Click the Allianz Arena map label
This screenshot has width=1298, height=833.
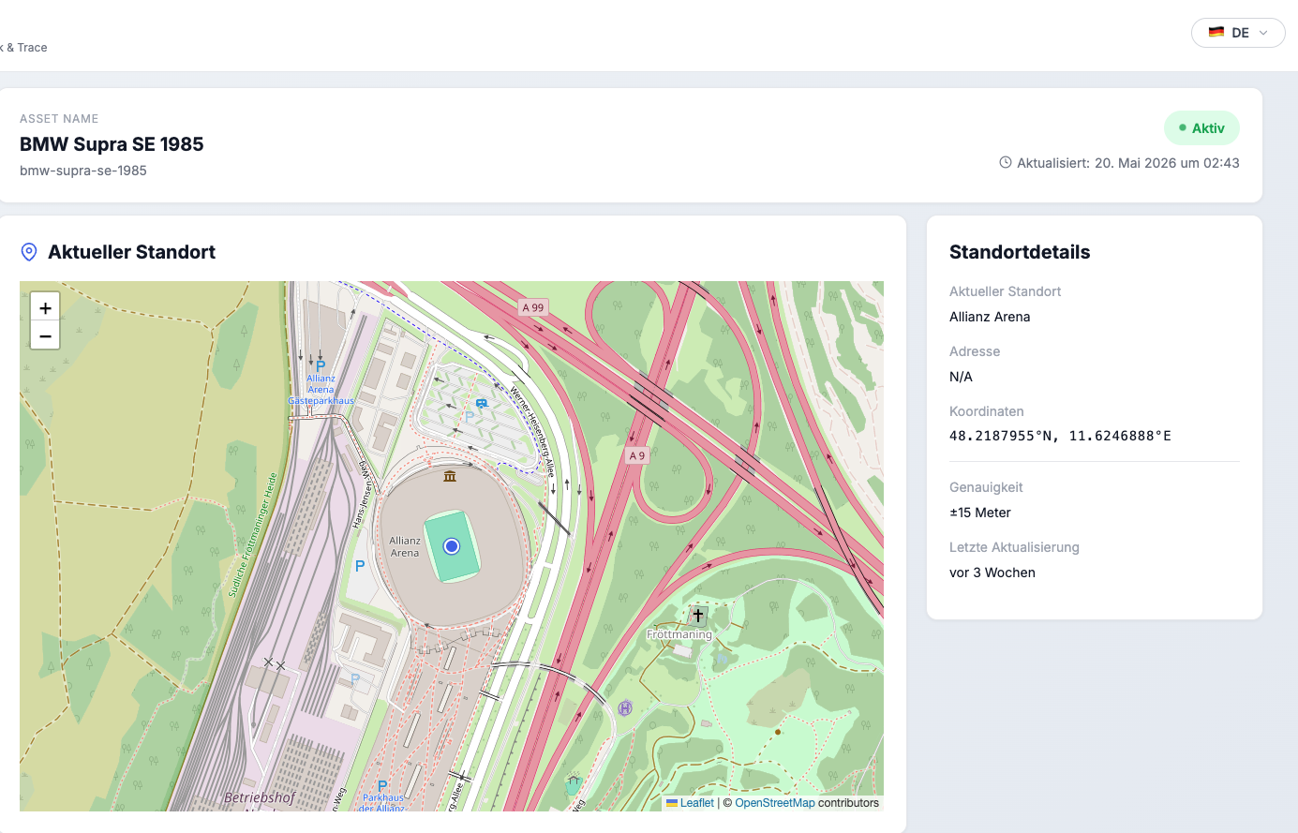click(x=405, y=546)
